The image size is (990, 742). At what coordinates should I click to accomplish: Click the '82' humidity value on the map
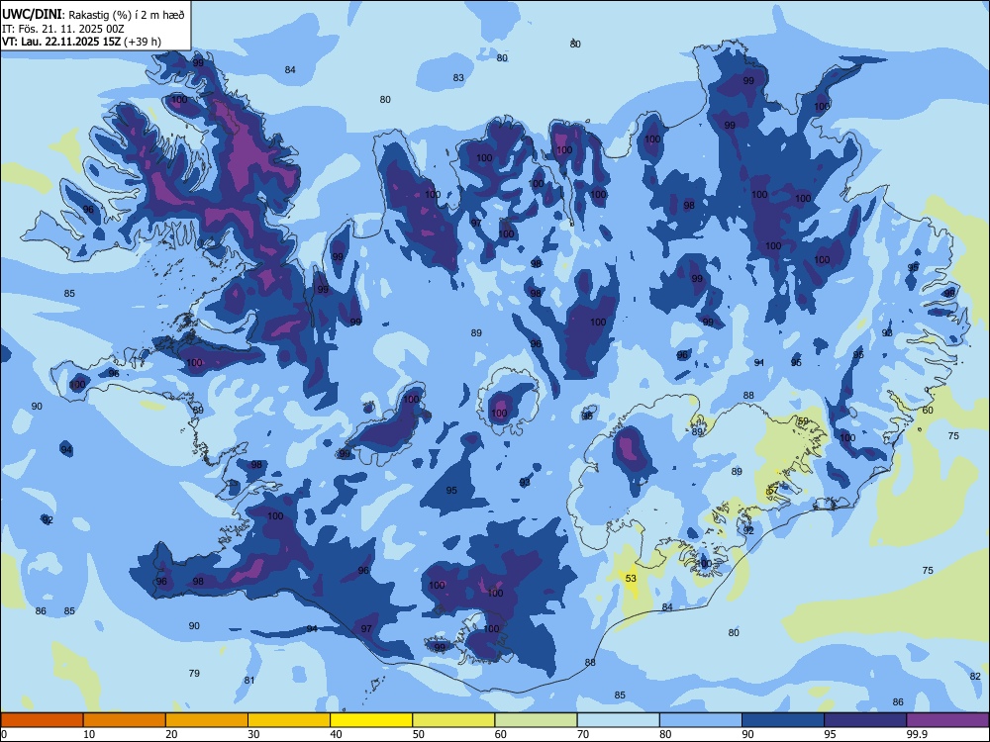coord(975,676)
